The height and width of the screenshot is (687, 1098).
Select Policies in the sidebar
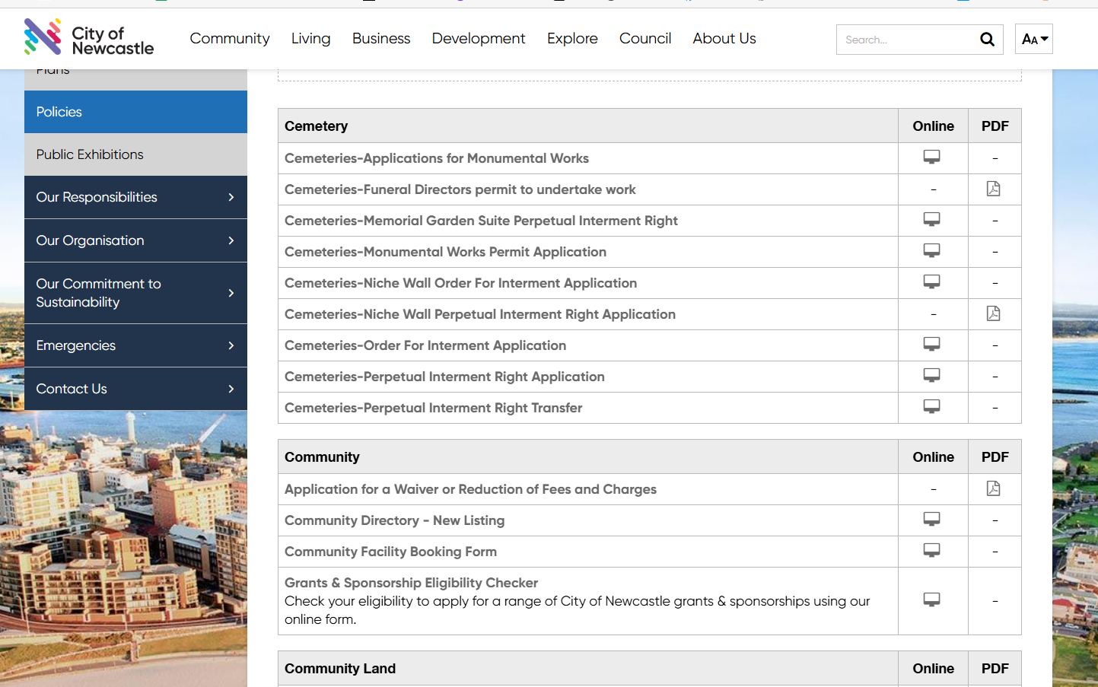pos(135,112)
